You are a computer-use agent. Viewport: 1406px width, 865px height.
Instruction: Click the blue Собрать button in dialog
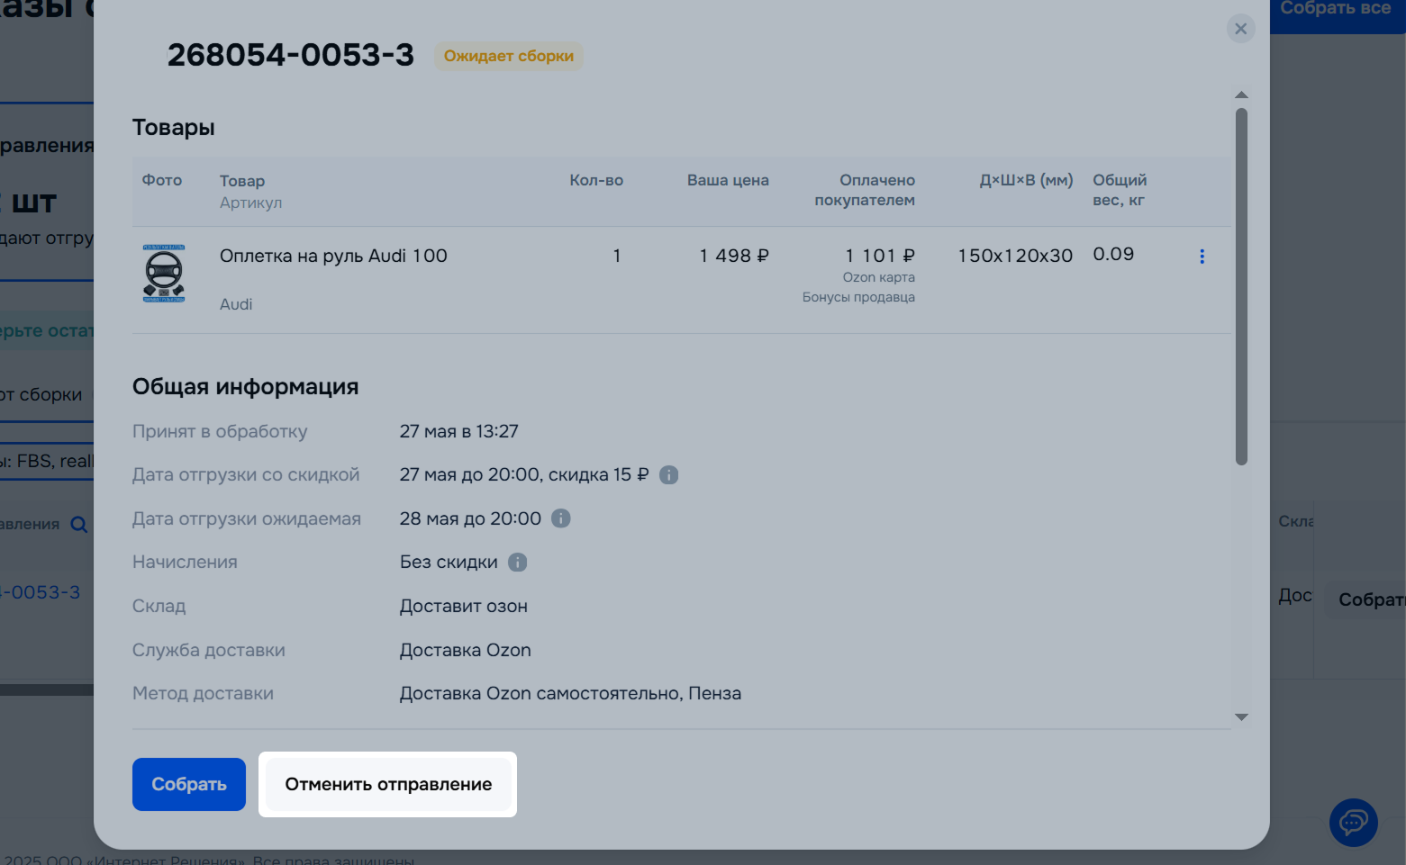pos(189,784)
